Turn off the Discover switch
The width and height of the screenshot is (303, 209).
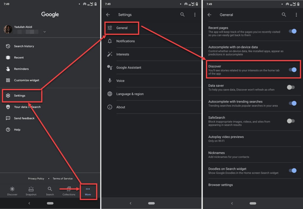click(x=293, y=70)
